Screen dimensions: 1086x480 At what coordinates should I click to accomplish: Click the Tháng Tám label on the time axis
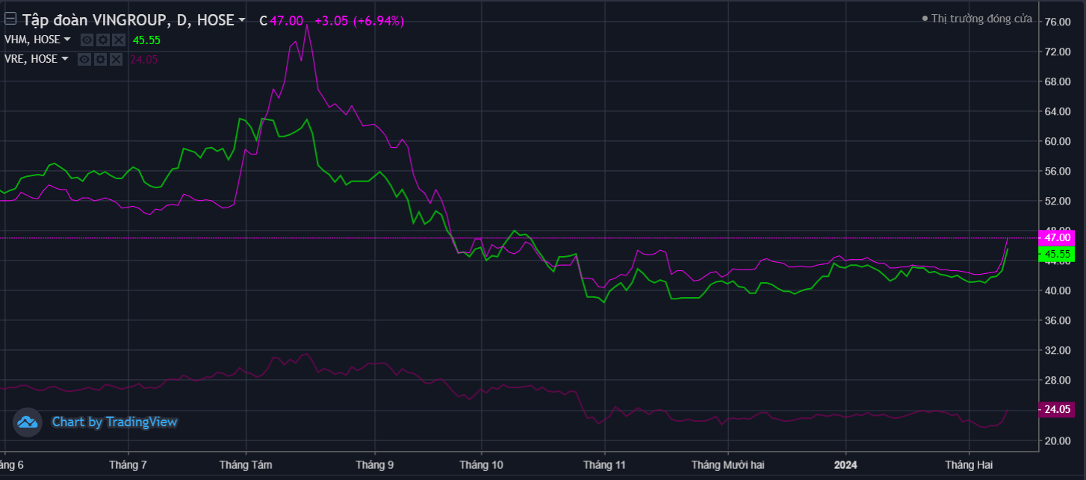click(246, 464)
